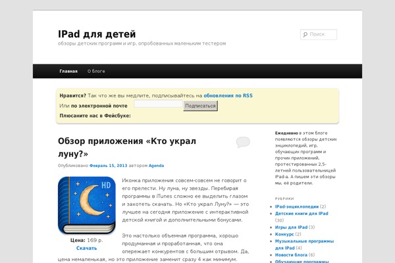Go to Новости блога category
Viewport: 395px width, 263px height.
click(292, 254)
